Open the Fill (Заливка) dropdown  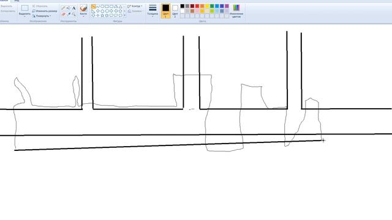point(135,11)
